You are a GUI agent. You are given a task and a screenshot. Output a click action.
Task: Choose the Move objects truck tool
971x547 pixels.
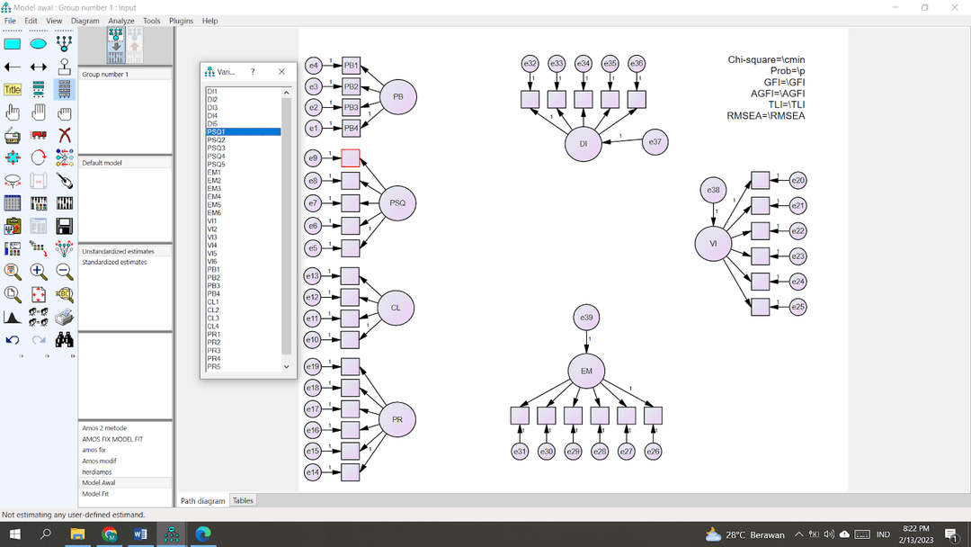(39, 135)
